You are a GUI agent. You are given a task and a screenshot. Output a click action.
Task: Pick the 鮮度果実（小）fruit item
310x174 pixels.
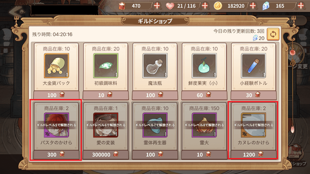(x=204, y=66)
